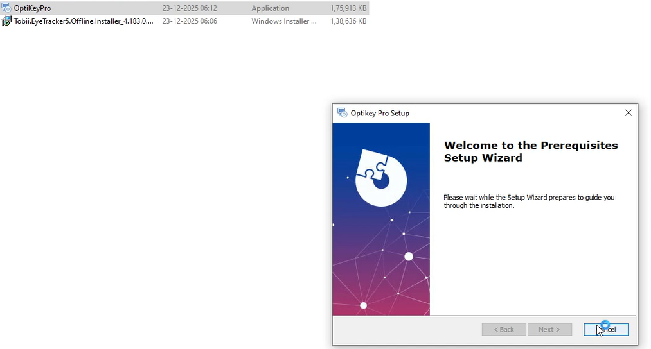651x349 pixels.
Task: Click the date 23-12-2025 06:06
Action: (190, 21)
